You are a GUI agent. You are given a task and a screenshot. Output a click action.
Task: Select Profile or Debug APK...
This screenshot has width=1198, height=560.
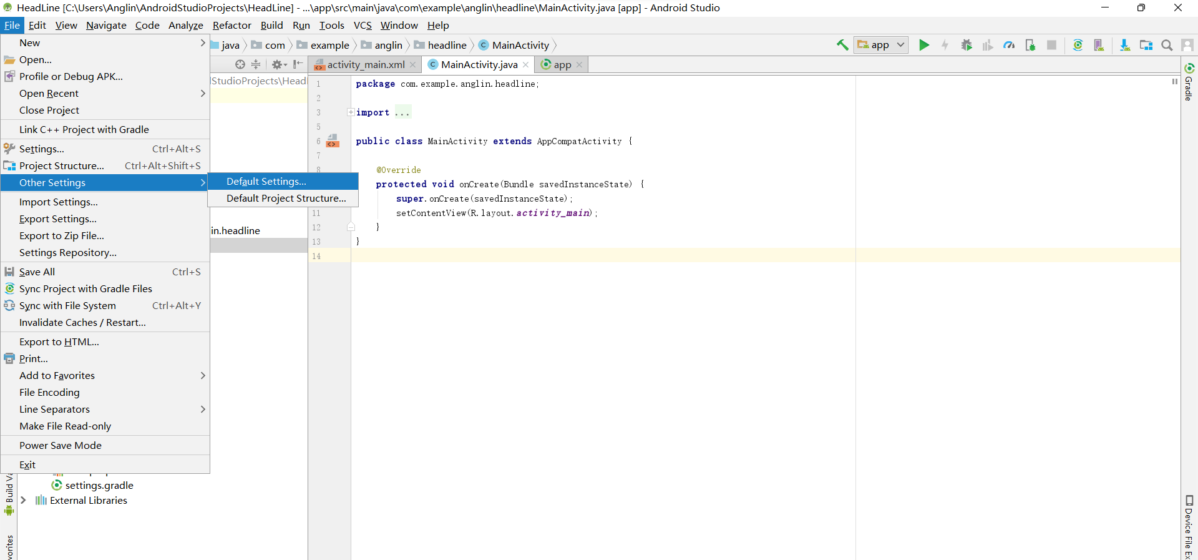pos(105,76)
